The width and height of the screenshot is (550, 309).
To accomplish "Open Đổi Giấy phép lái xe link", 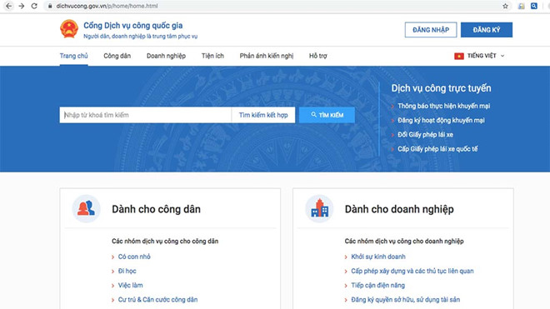I will pos(425,135).
